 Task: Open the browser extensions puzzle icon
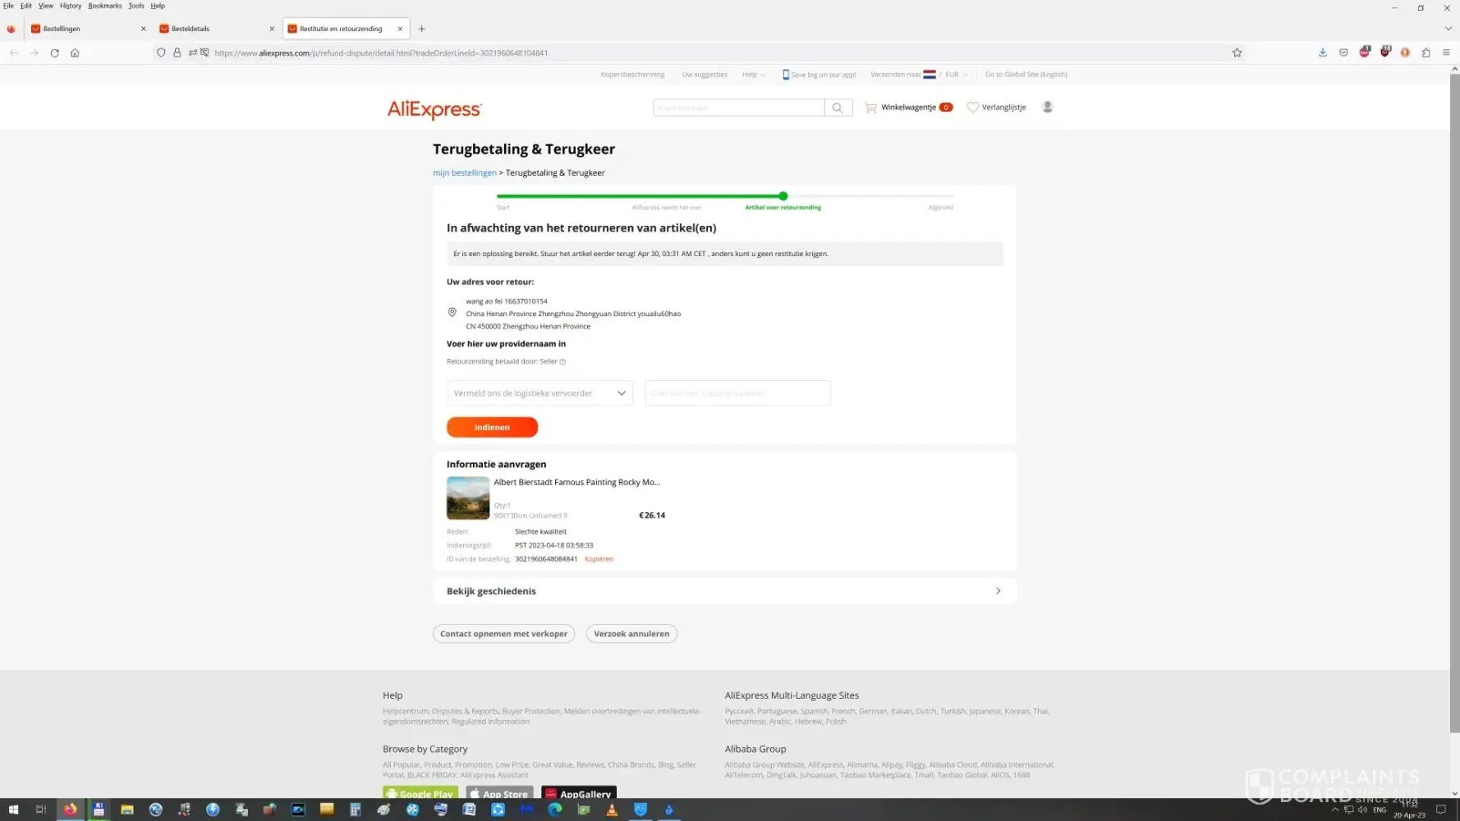coord(1426,53)
